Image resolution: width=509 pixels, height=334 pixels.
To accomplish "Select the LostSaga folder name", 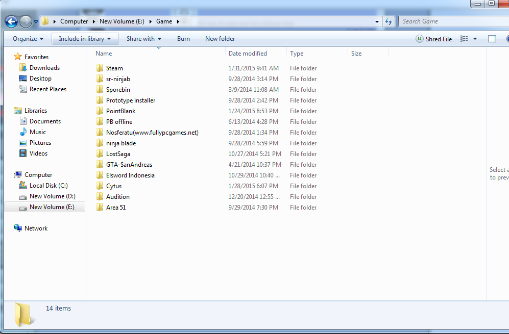I will 118,153.
